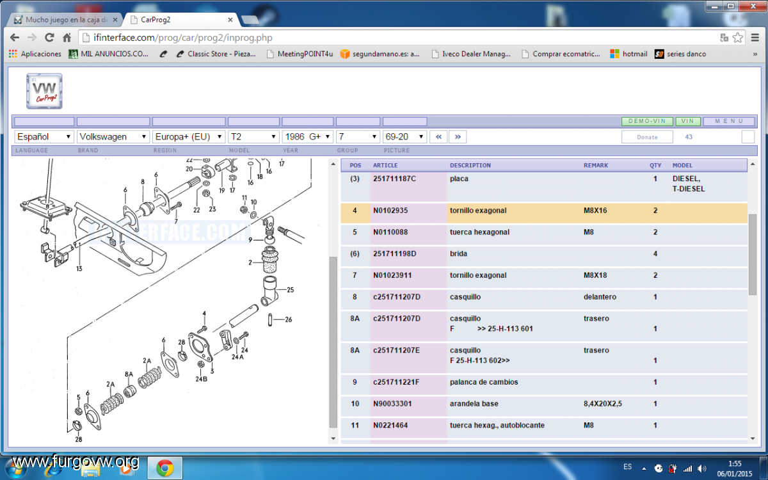Click the browser page vertical scrollbar

coord(753,254)
